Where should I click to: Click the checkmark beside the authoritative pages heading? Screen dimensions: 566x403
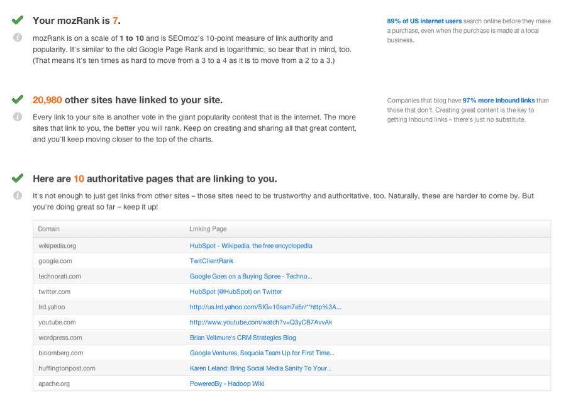point(17,178)
